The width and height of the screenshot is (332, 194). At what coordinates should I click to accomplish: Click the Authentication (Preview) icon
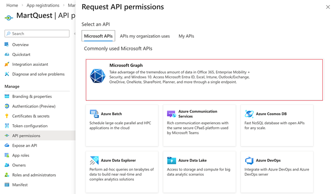(x=7, y=106)
